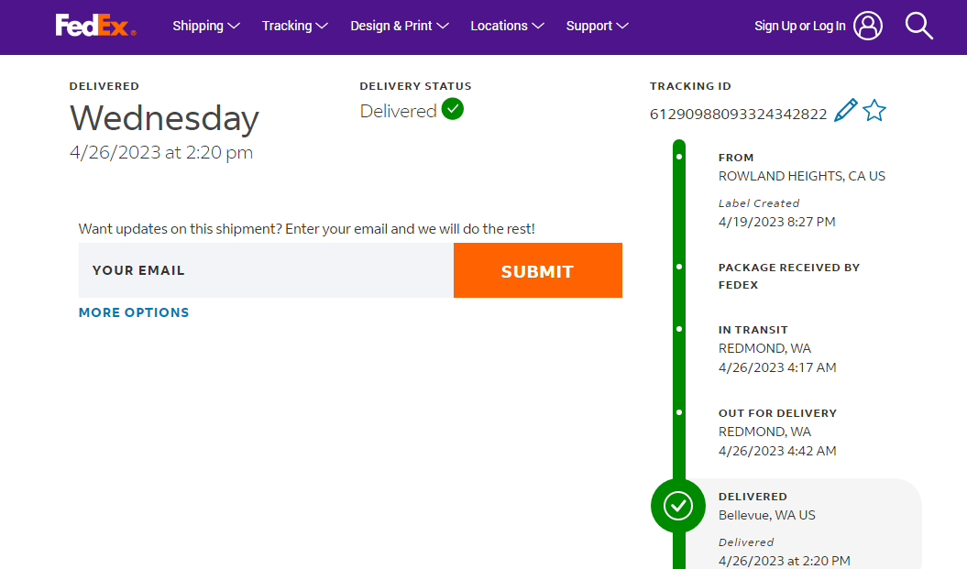The width and height of the screenshot is (967, 569).
Task: Select the Out for Delivery timeline dot
Action: pyautogui.click(x=678, y=412)
